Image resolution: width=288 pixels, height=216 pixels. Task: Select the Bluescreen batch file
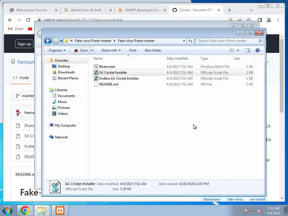tap(173, 67)
